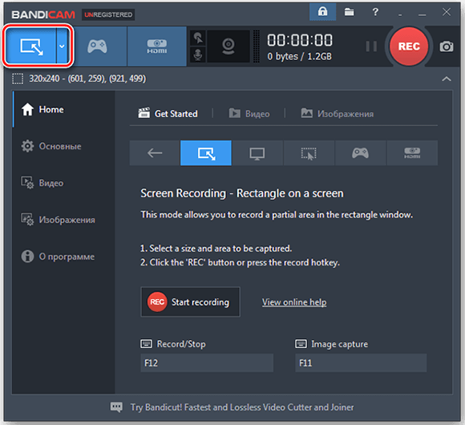The width and height of the screenshot is (465, 425).
Task: Click the Start recording button
Action: (x=190, y=302)
